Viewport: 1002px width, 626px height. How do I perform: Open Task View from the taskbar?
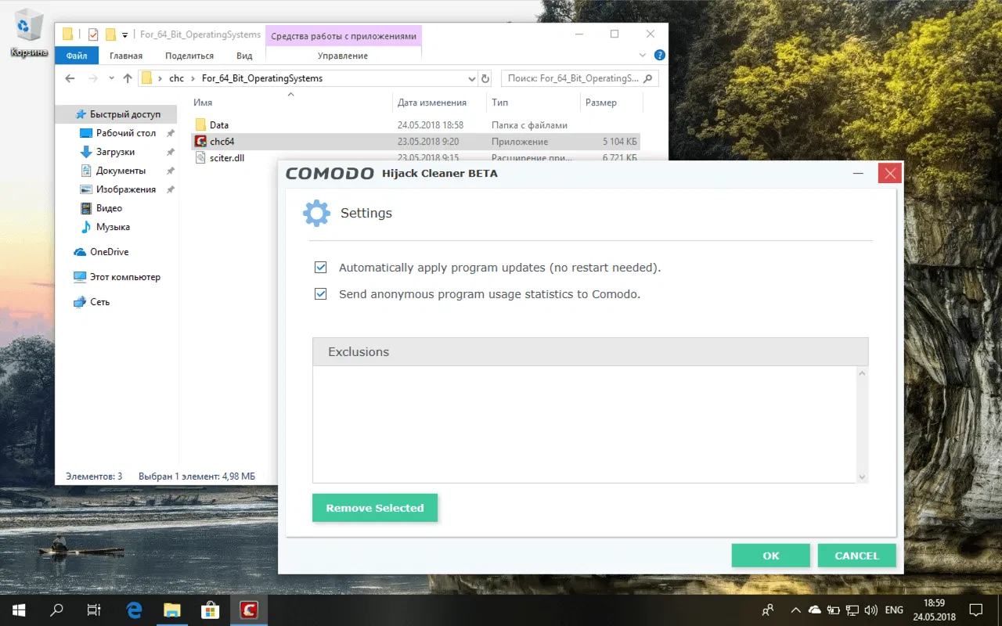click(94, 610)
